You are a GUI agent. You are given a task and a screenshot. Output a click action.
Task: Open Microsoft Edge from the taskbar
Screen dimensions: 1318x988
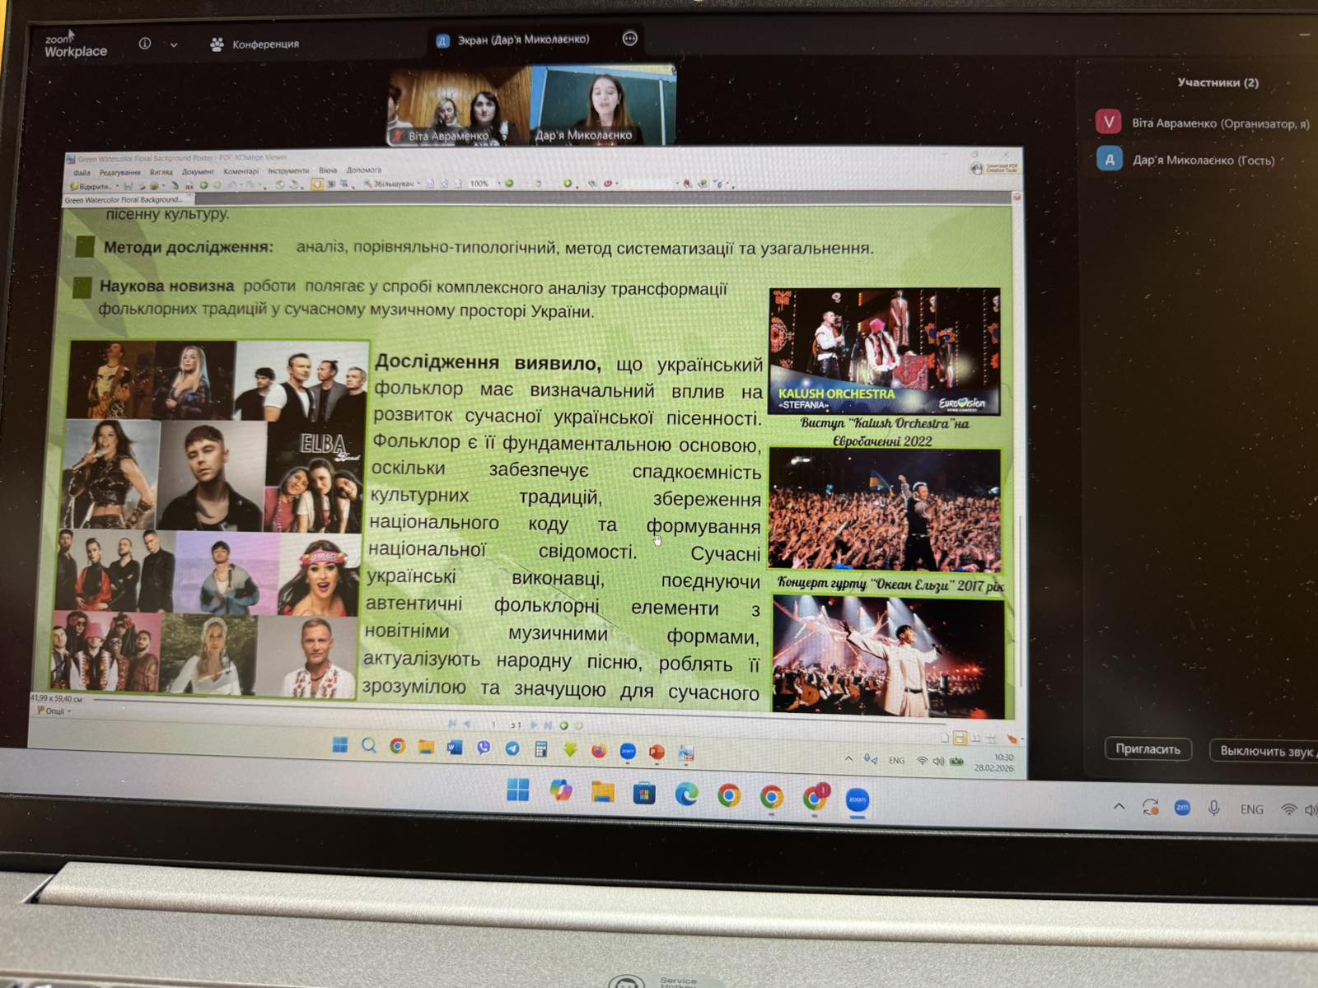[x=686, y=794]
